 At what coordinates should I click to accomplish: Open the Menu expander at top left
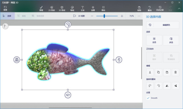pyautogui.click(x=5, y=8)
